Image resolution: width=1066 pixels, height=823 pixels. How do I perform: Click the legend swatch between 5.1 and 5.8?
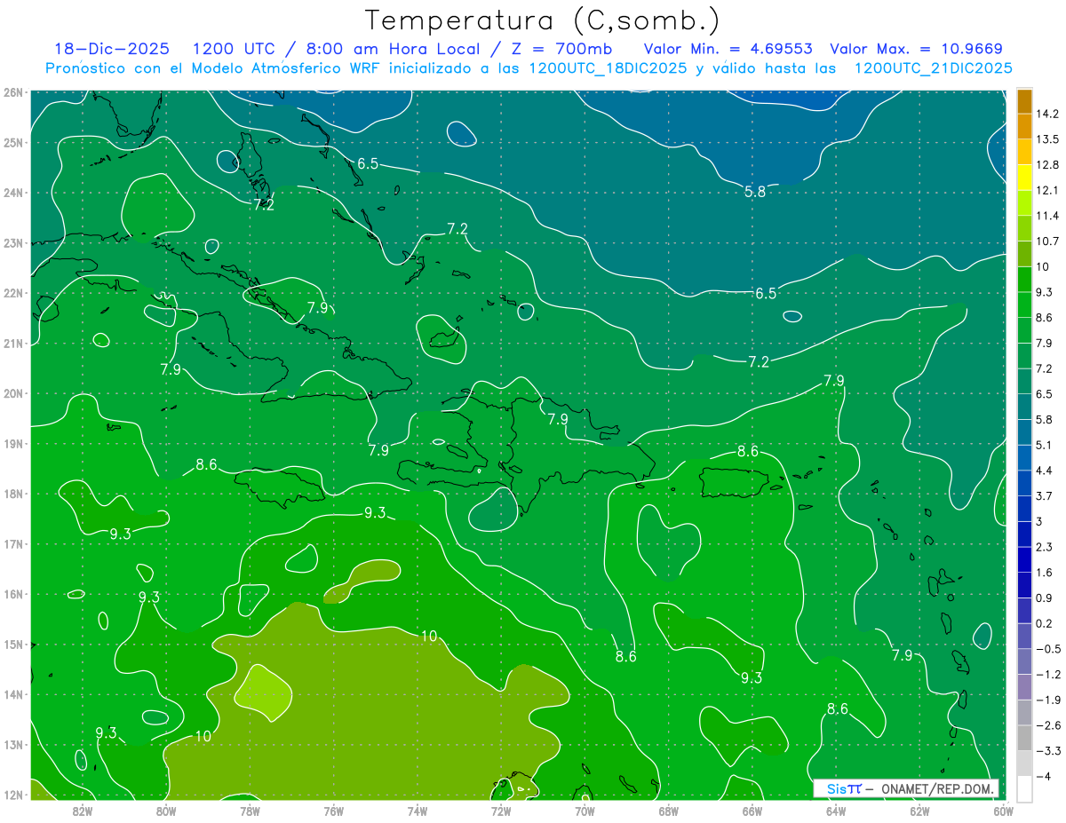click(1024, 432)
